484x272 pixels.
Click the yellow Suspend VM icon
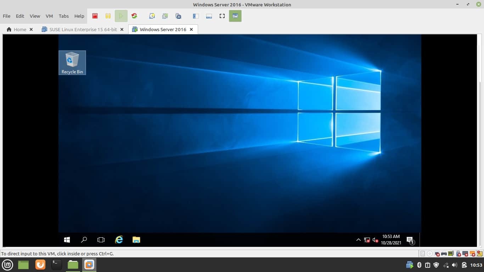pyautogui.click(x=108, y=16)
